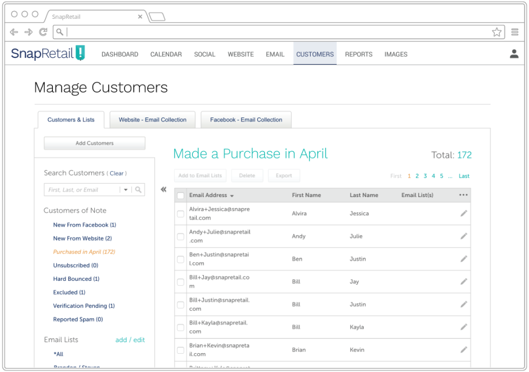Open table column options ellipsis

pyautogui.click(x=463, y=195)
